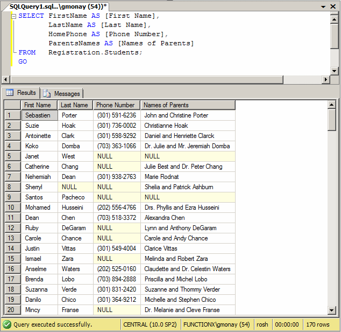Select all via grid corner header cell

click(12, 105)
